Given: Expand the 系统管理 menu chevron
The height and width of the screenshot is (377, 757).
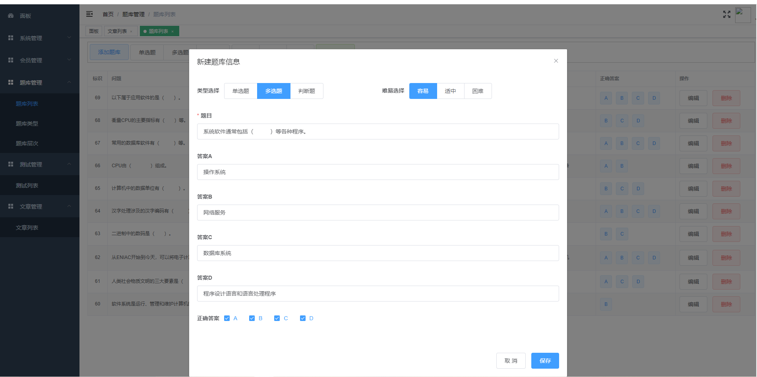Looking at the screenshot, I should click(69, 38).
